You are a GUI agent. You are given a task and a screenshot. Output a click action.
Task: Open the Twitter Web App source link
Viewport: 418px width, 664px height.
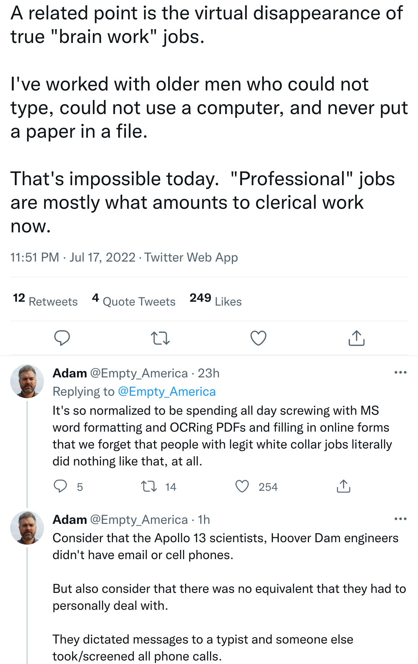pyautogui.click(x=191, y=257)
